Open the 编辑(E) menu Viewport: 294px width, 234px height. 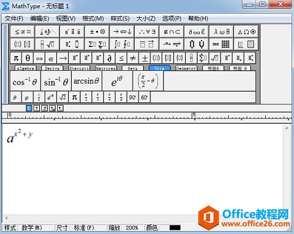coord(39,19)
